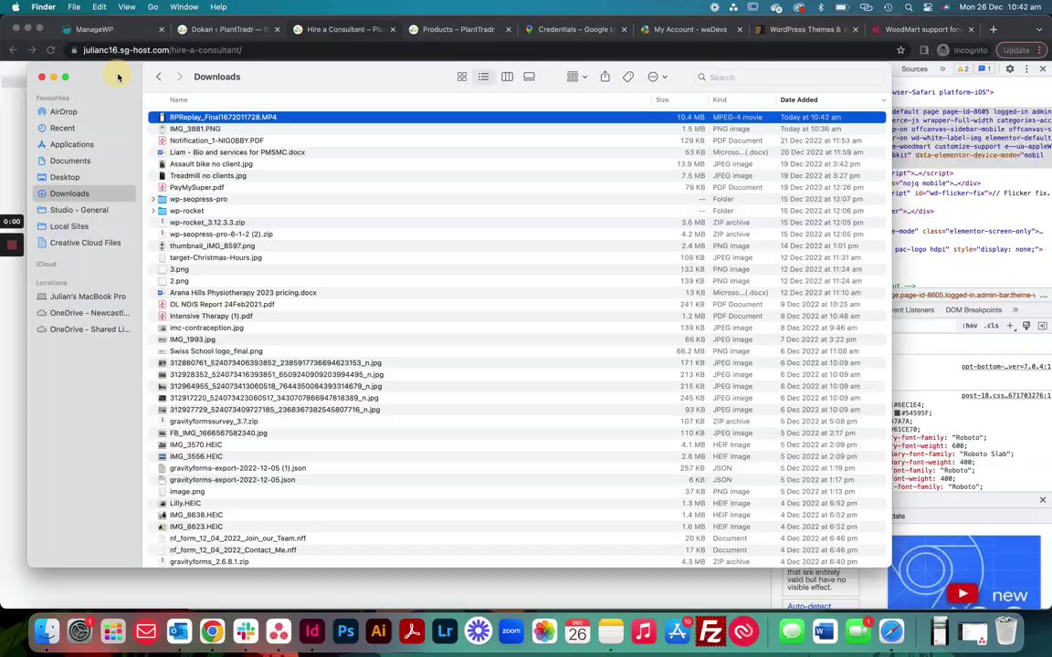Expand the wp-rocket folder disclosure triangle
Viewport: 1052px width, 657px height.
[153, 211]
